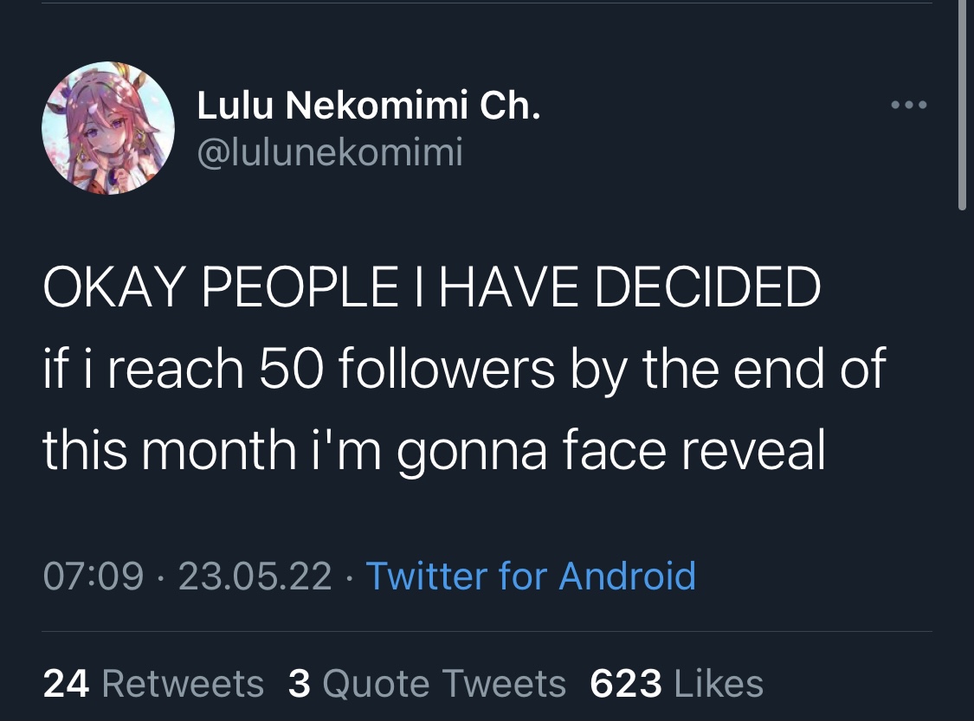Click Lulu Nekomimi's profile avatar

coord(108,128)
